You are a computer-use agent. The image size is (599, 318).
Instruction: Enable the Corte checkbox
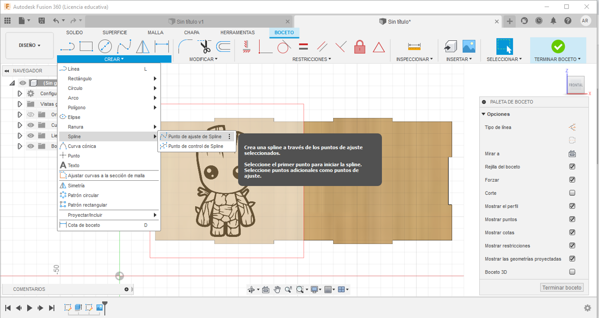[572, 193]
